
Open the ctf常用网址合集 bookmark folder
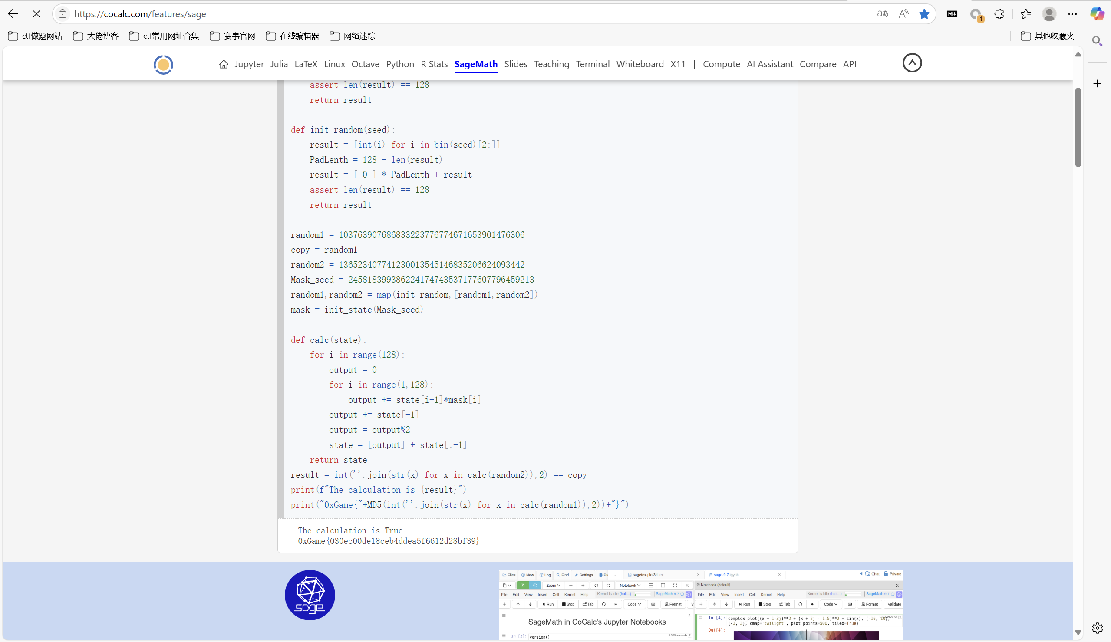164,36
